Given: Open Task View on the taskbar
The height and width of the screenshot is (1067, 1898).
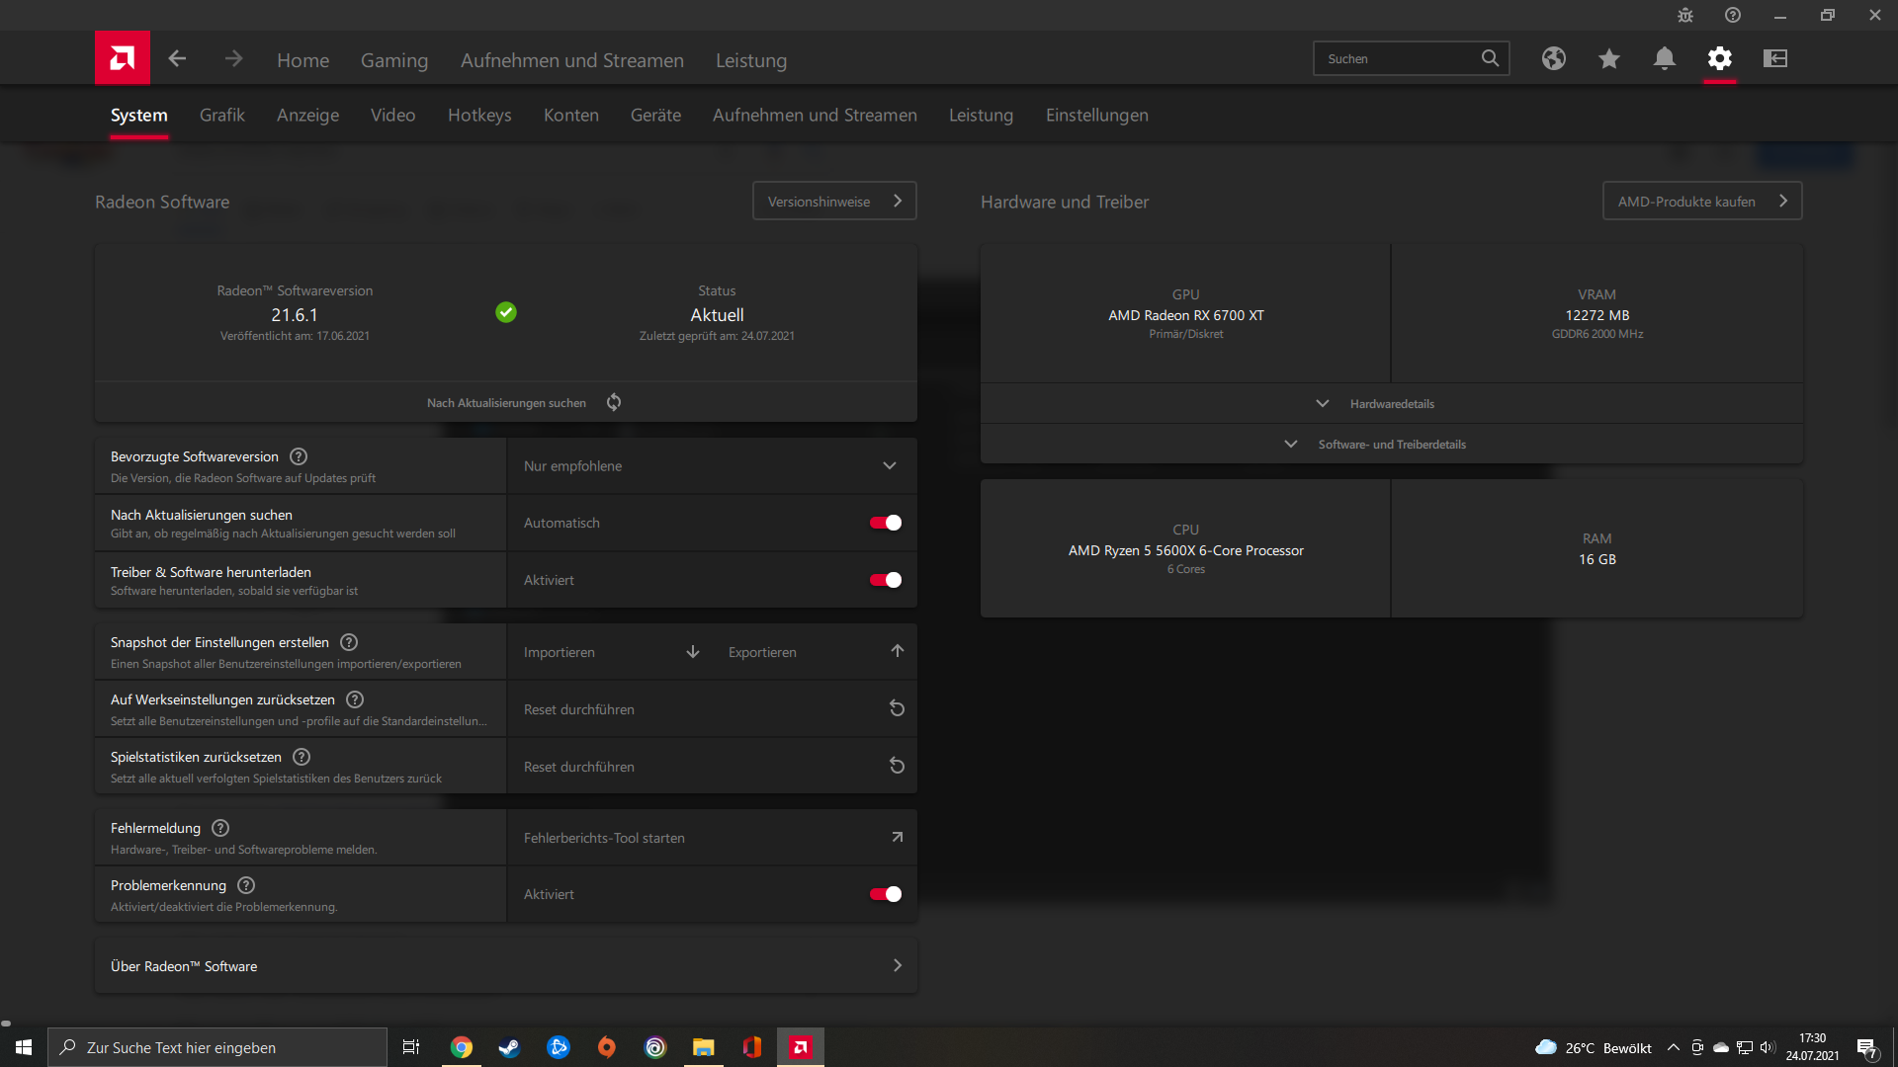Looking at the screenshot, I should coord(411,1047).
